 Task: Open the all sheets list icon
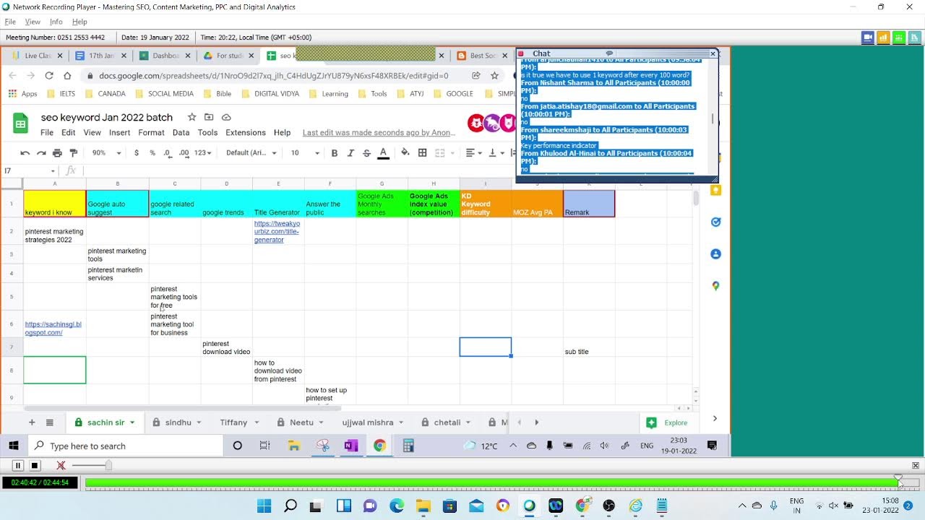50,422
